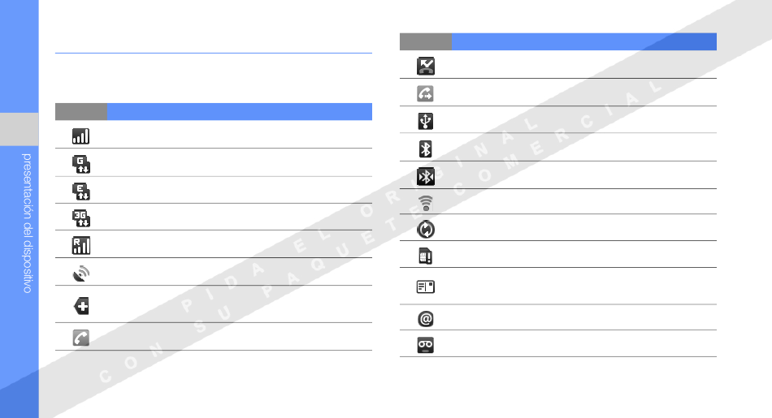The width and height of the screenshot is (772, 418).
Task: Click the 3G network data icon
Action: pyautogui.click(x=81, y=218)
